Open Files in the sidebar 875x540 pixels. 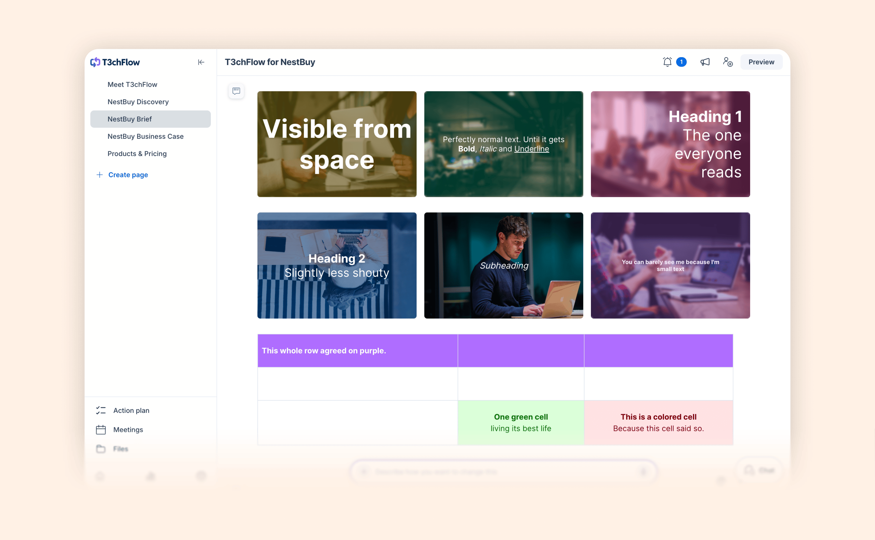point(120,449)
